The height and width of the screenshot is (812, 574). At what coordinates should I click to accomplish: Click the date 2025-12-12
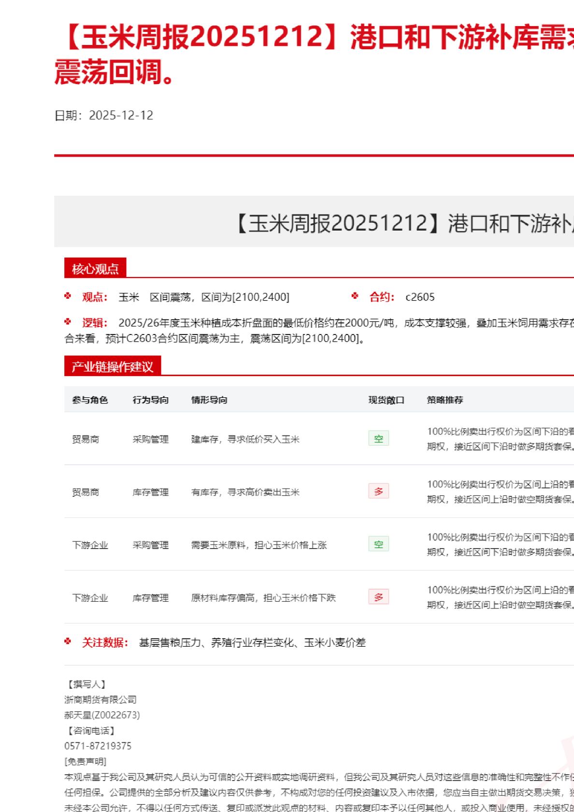[121, 116]
